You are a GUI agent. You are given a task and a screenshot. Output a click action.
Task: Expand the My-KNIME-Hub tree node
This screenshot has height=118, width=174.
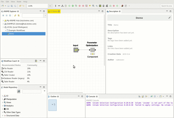click(x=3, y=21)
